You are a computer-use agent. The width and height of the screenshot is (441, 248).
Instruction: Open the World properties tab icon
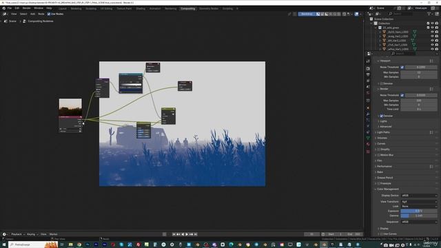368,93
